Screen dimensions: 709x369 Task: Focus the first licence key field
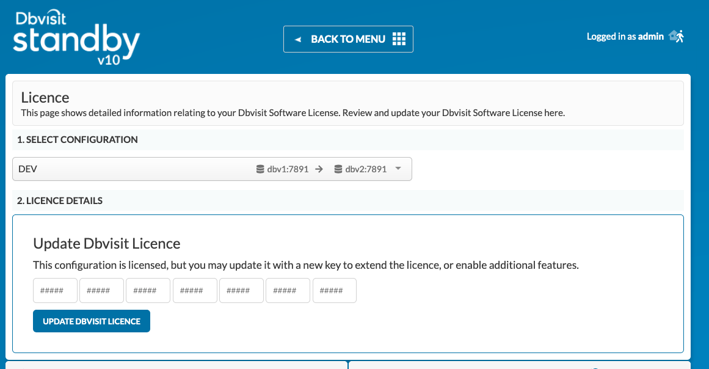(55, 290)
